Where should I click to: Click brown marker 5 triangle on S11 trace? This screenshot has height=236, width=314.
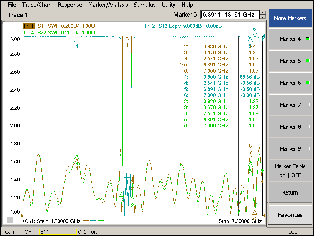[250, 151]
